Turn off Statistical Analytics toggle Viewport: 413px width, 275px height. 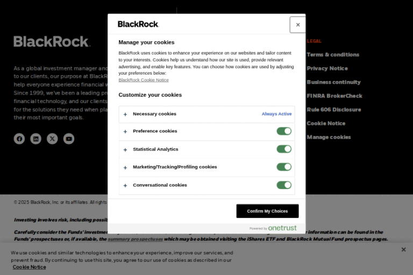click(x=284, y=149)
